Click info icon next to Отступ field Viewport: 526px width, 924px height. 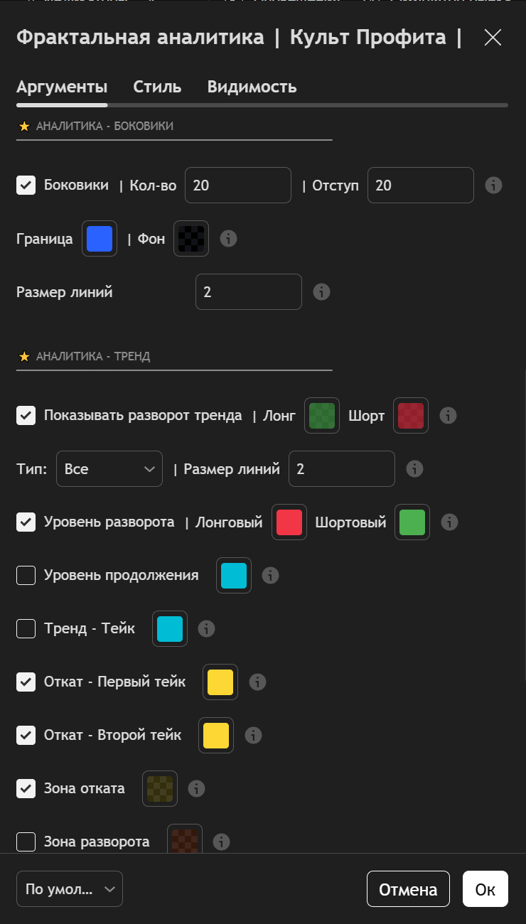click(493, 186)
